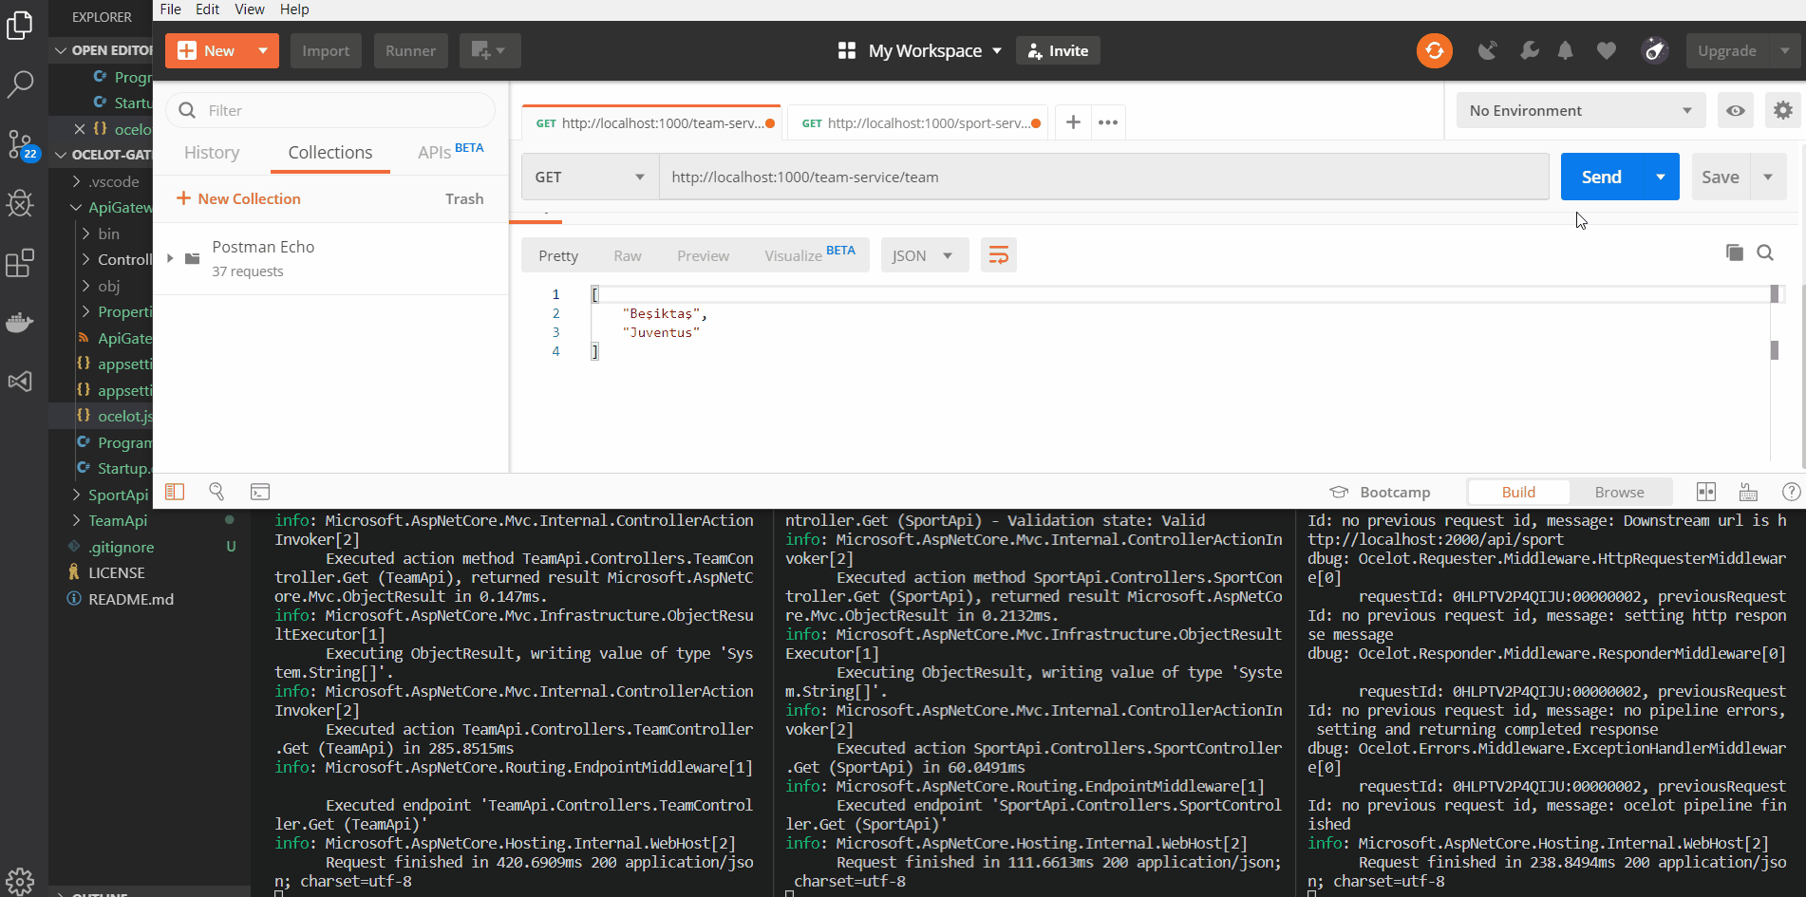Screen dimensions: 1806x897
Task: Switch to Preview response view
Action: 704,255
